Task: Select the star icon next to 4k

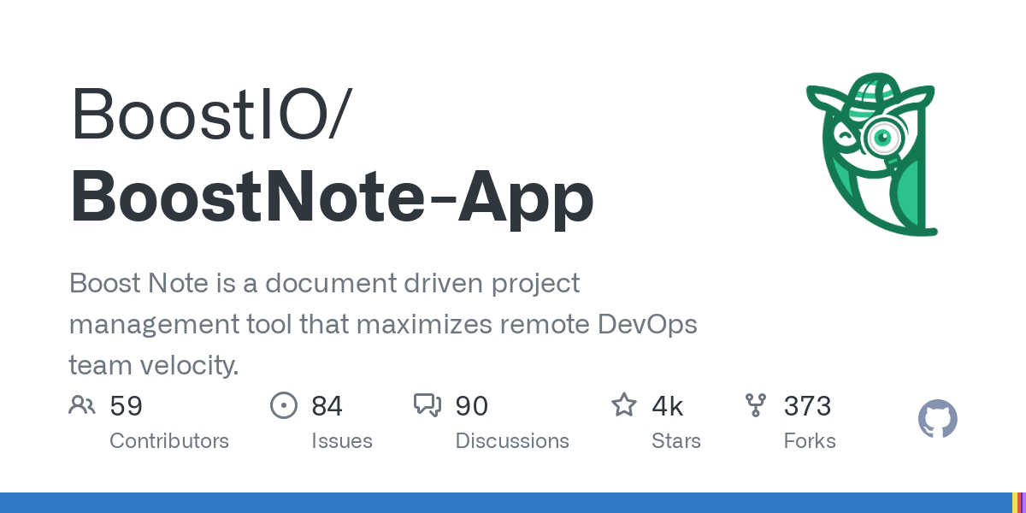Action: point(624,405)
